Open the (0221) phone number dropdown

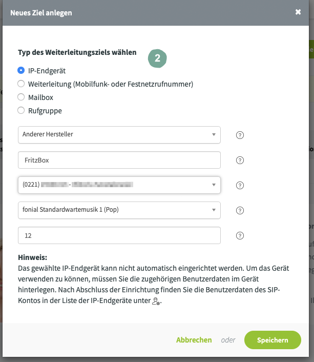pos(119,185)
